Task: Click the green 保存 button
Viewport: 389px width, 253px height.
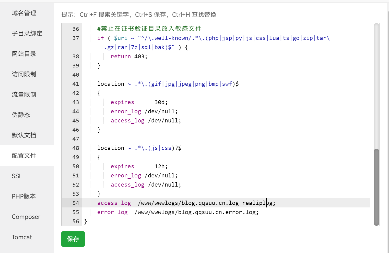Action: point(73,239)
